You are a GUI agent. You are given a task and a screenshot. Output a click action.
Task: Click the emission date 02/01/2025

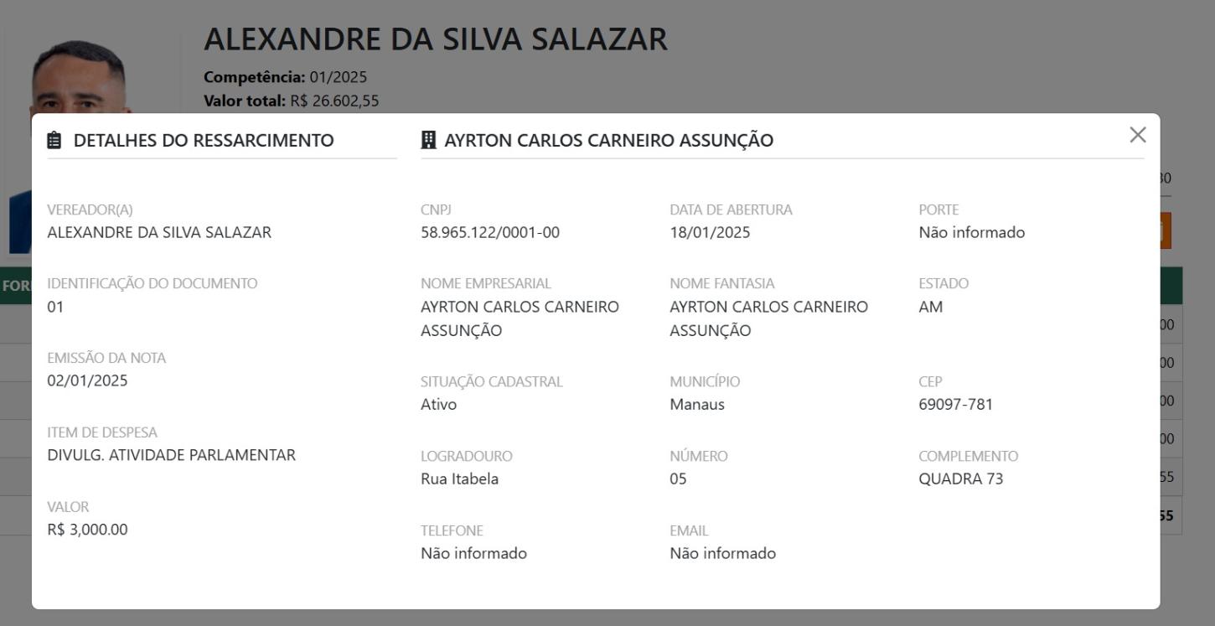tap(87, 380)
